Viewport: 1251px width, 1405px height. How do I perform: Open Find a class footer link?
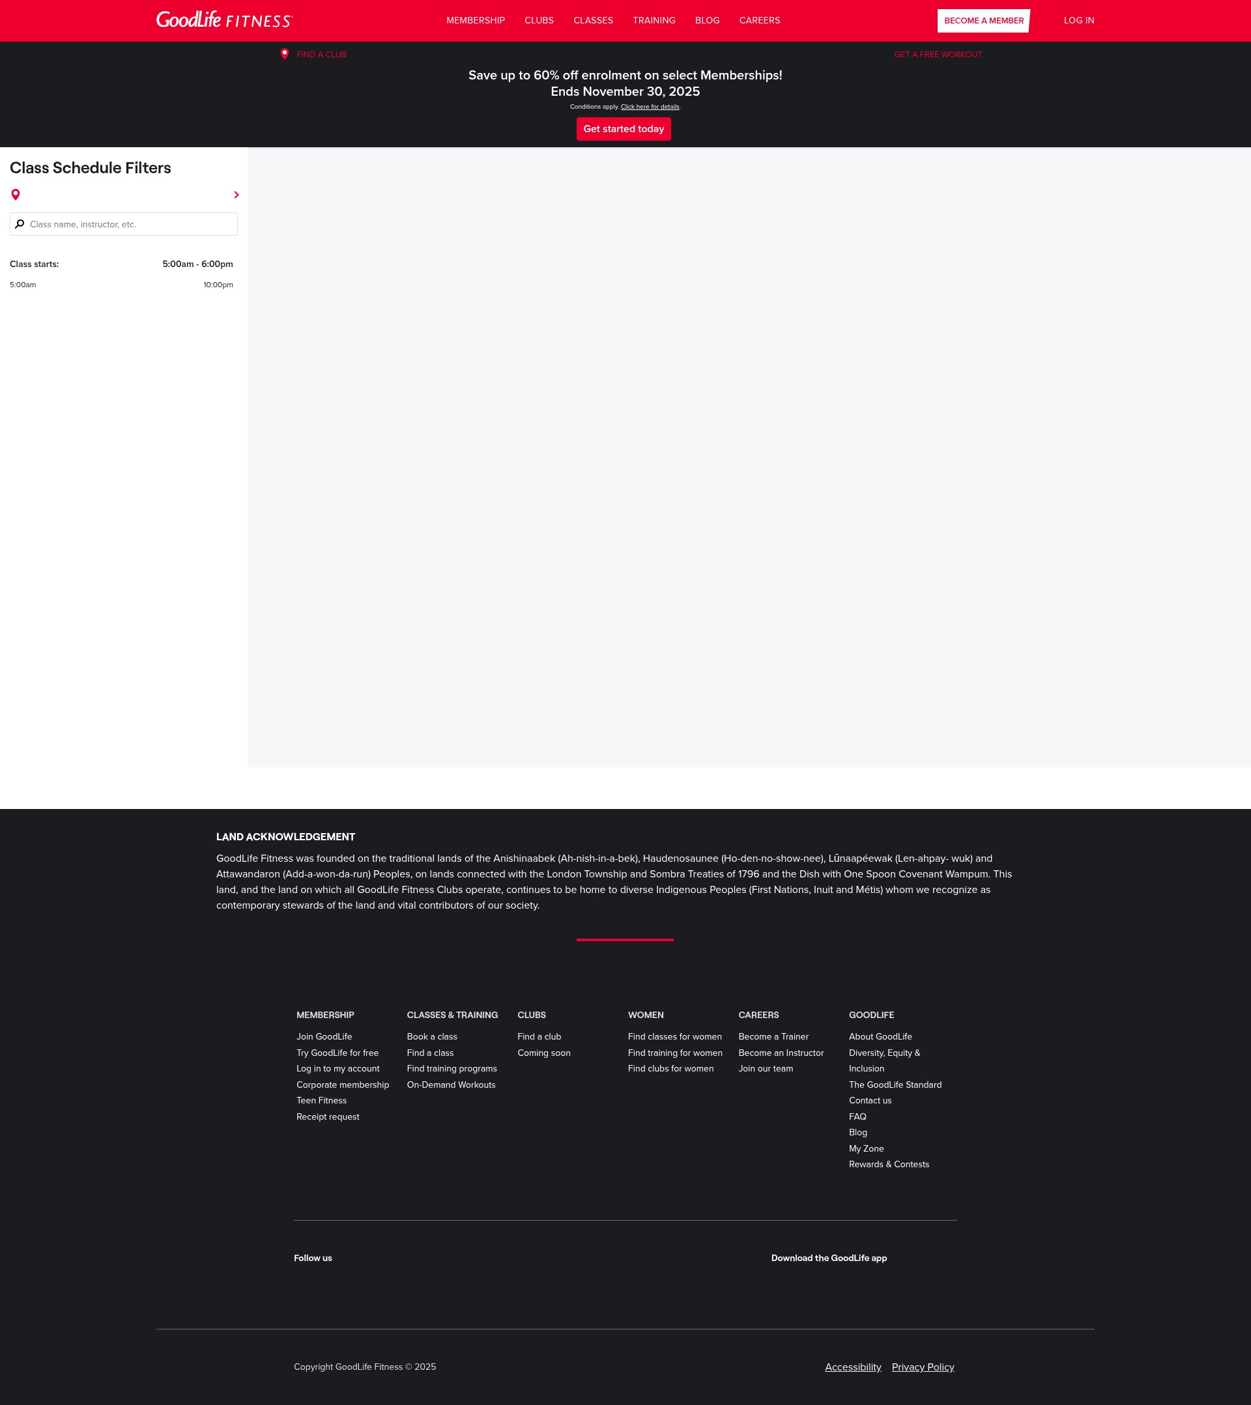pyautogui.click(x=430, y=1053)
